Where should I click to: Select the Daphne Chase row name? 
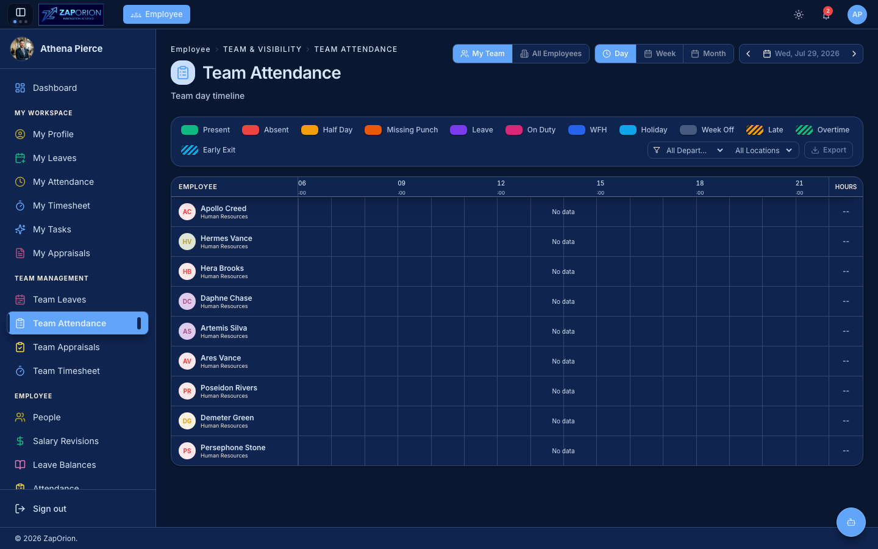click(226, 298)
